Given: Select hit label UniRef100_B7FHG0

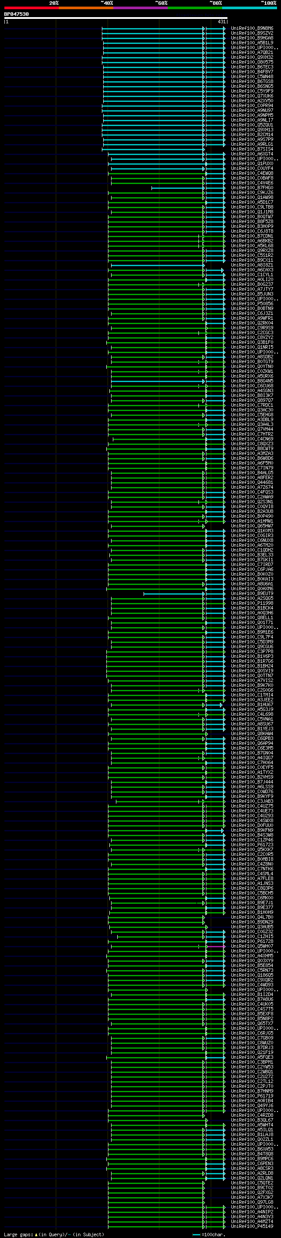Looking at the screenshot, I should pyautogui.click(x=252, y=188).
